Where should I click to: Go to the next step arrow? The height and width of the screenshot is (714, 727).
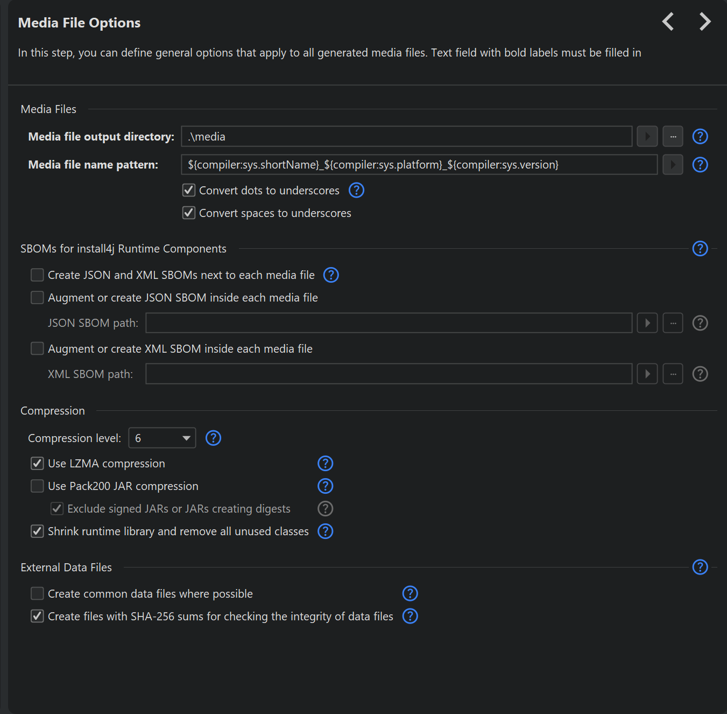(705, 22)
